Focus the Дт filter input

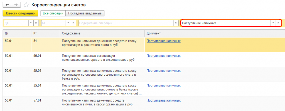[x=16, y=23]
